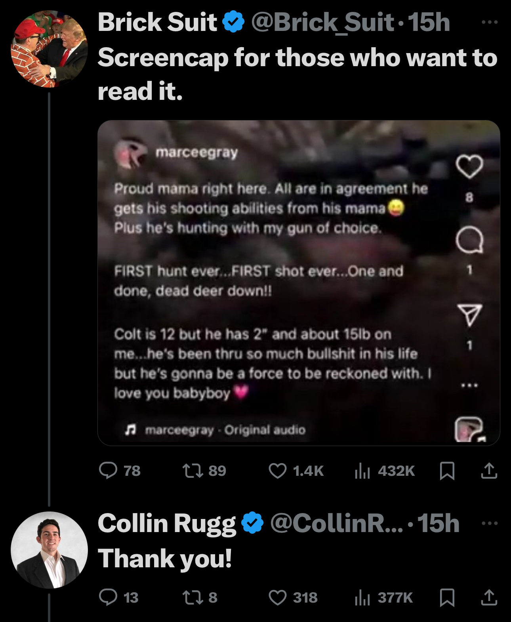This screenshot has height=622, width=511.
Task: Open Collin Rugg's profile avatar
Action: click(49, 550)
